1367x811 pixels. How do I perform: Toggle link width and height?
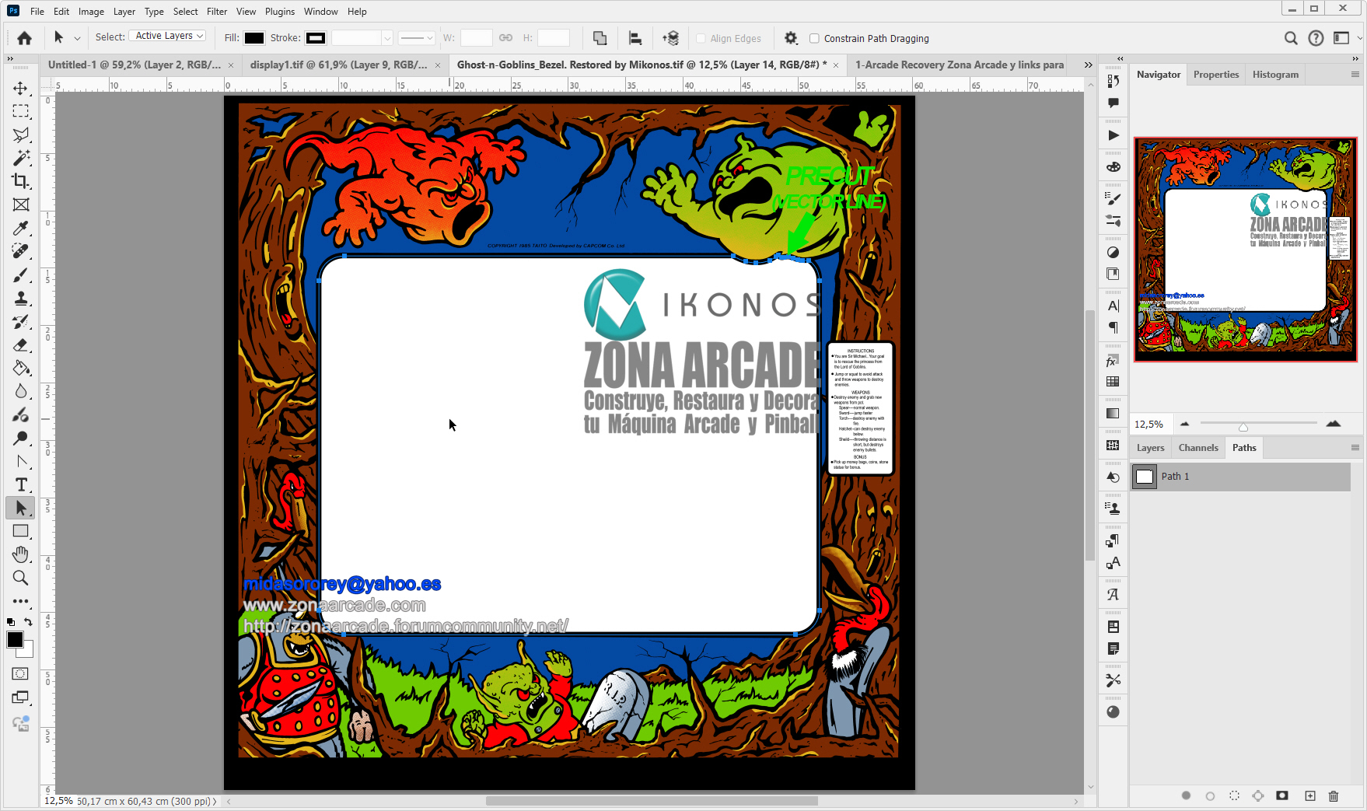coord(505,37)
